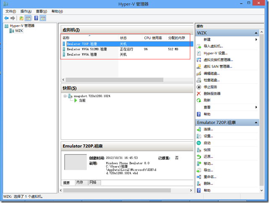The width and height of the screenshot is (269, 203).
Task: Select Emulator 720P.祖康 row in list
Action: (x=127, y=44)
